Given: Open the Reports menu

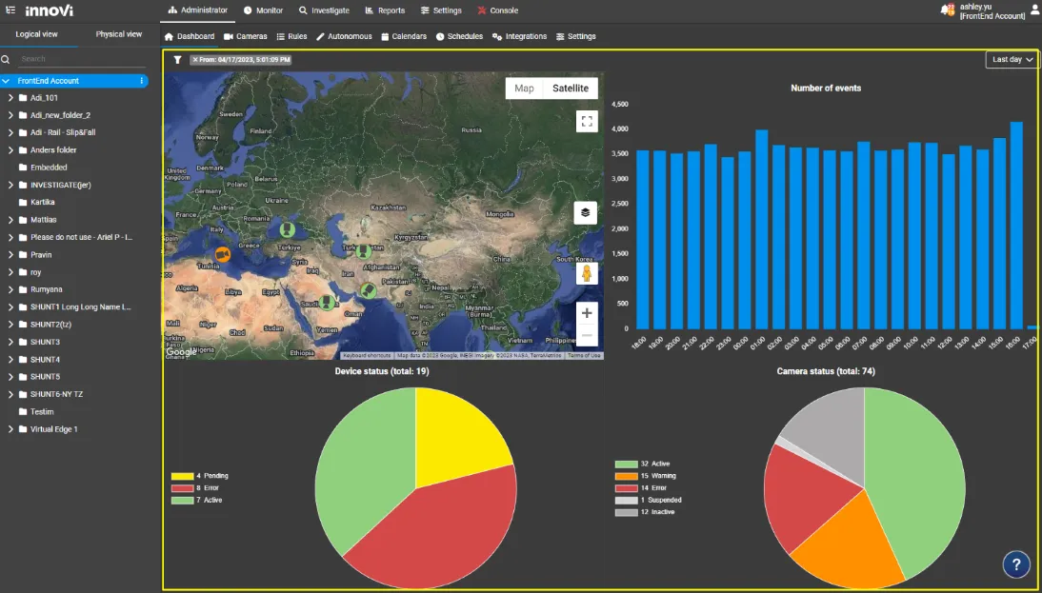Looking at the screenshot, I should pos(385,10).
